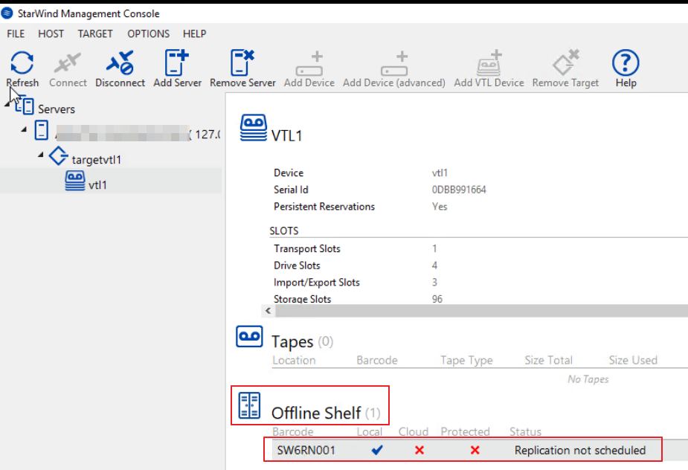Image resolution: width=688 pixels, height=470 pixels.
Task: Click the Add Server icon
Action: (177, 62)
